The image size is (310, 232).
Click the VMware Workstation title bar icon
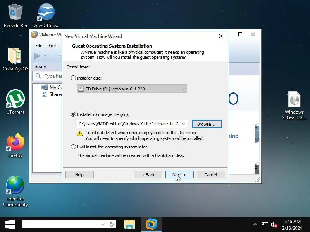tap(34, 34)
